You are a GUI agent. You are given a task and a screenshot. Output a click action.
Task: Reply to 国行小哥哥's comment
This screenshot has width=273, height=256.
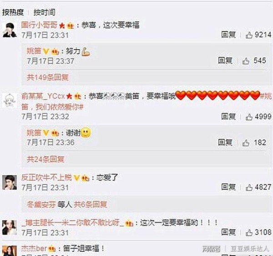tap(228, 35)
